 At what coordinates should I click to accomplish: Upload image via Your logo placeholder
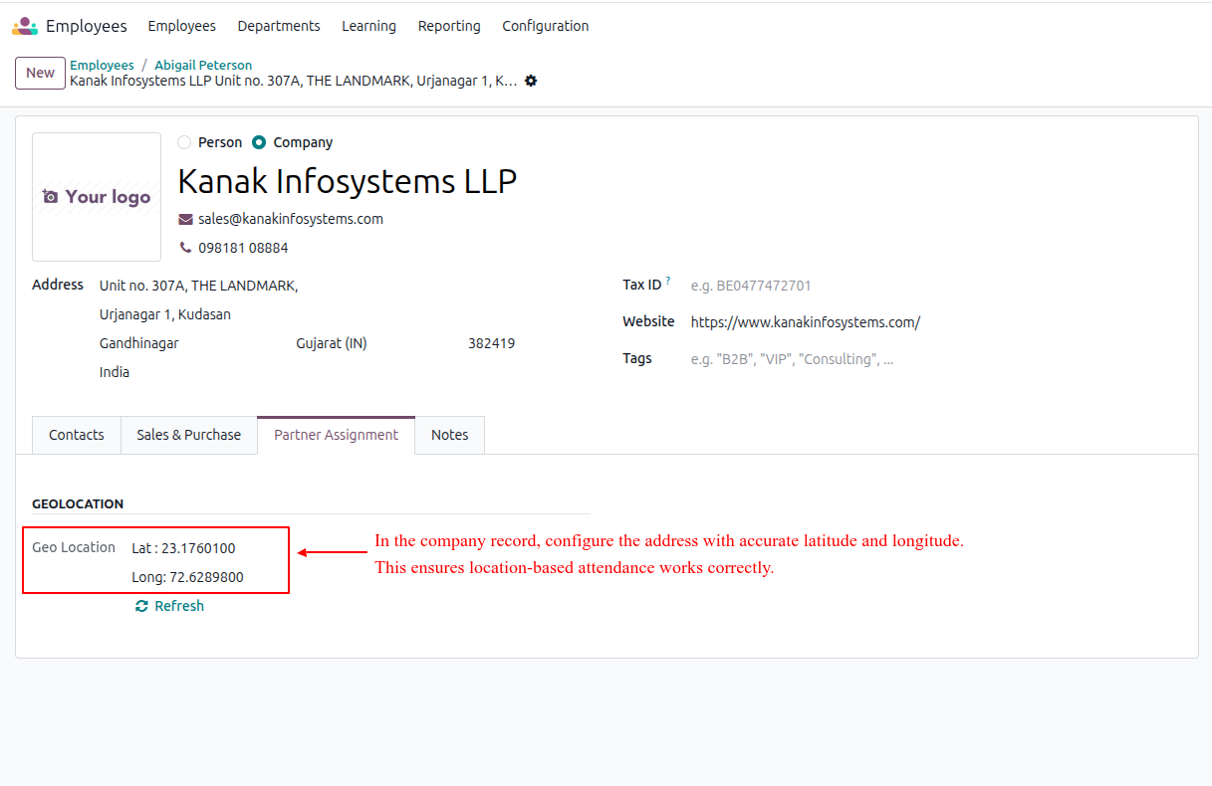point(97,197)
